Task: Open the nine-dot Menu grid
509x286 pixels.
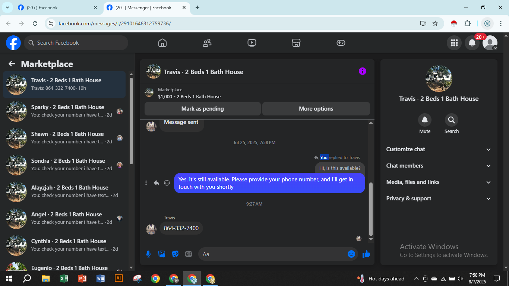Action: [x=454, y=43]
